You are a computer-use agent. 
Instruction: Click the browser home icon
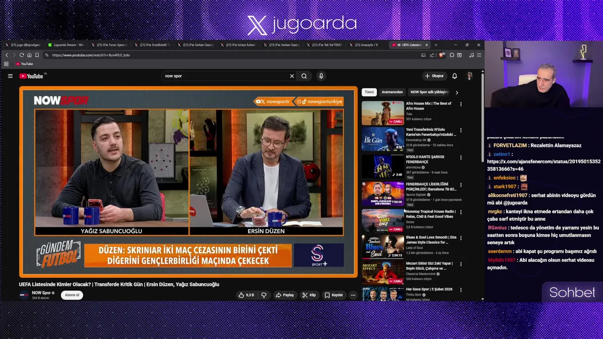(29, 55)
